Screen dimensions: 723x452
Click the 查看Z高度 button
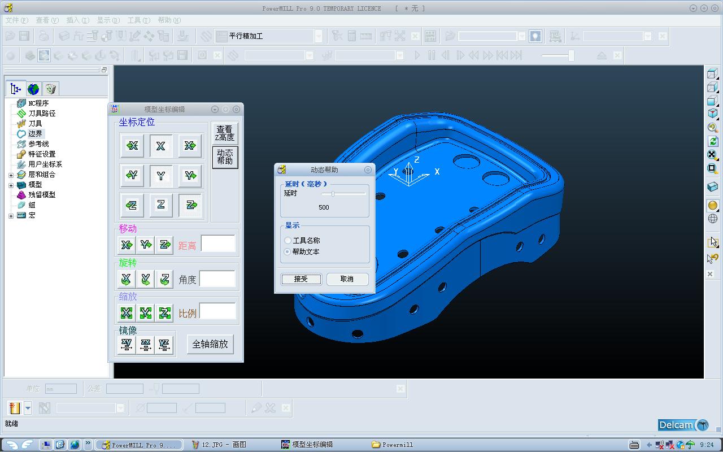point(224,133)
